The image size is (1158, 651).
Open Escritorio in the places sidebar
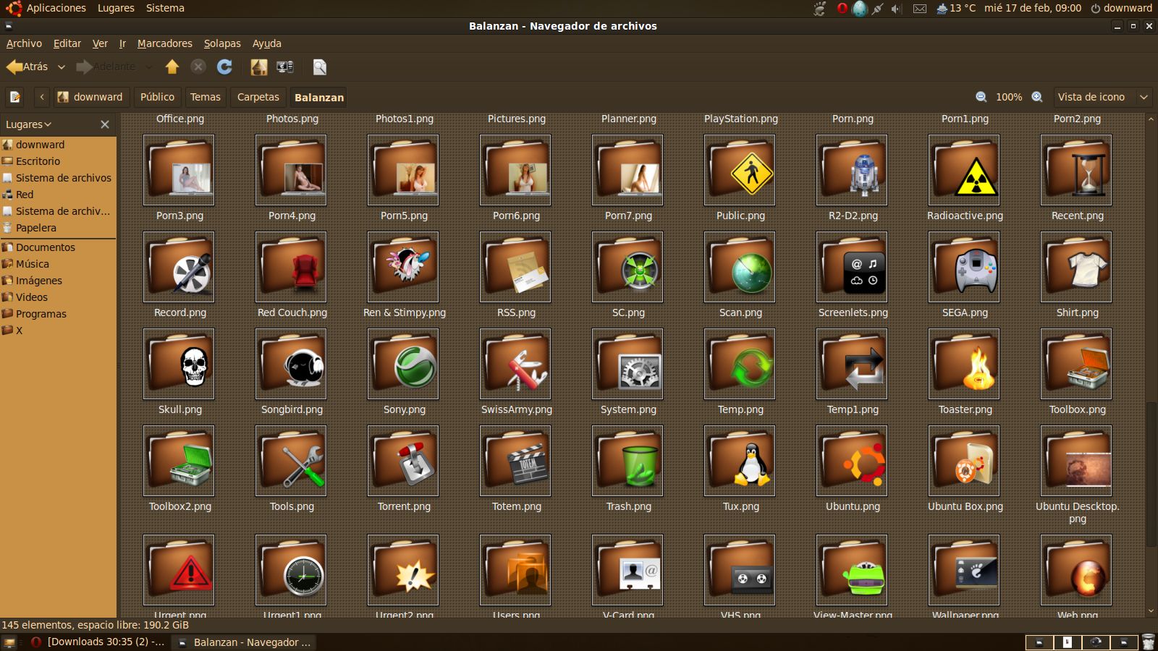[58, 161]
